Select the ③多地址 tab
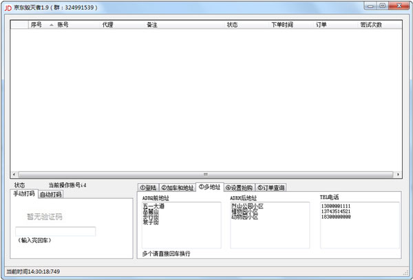The image size is (413, 280). pos(209,187)
